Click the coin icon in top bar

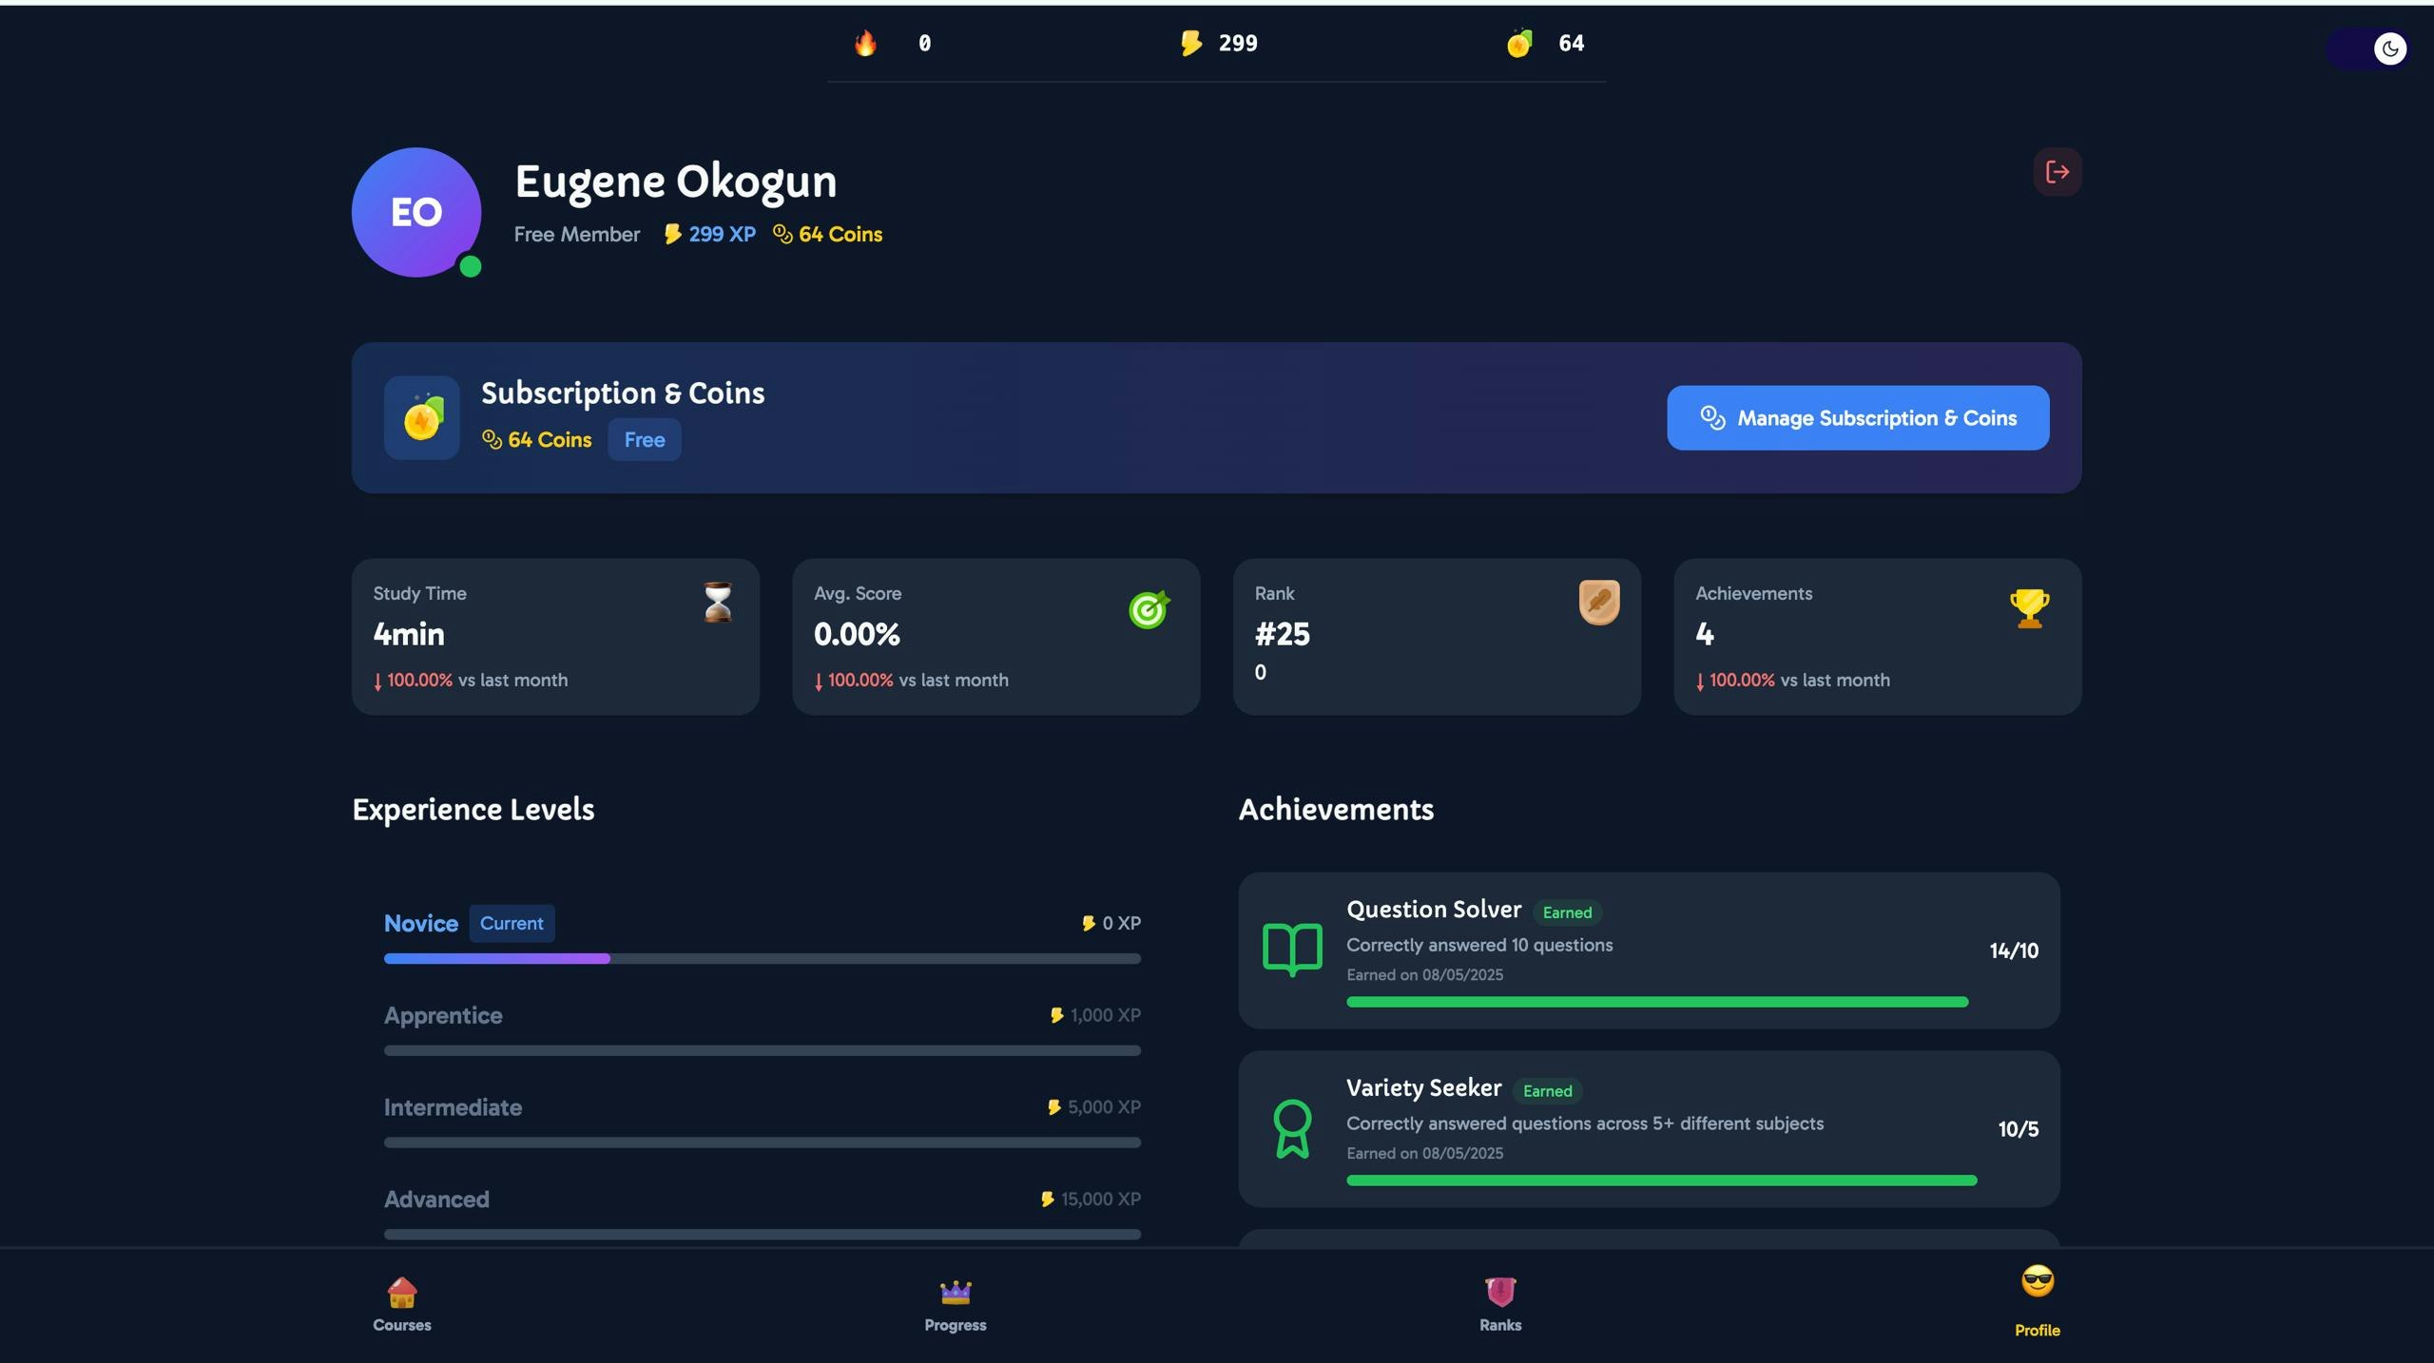[1519, 43]
